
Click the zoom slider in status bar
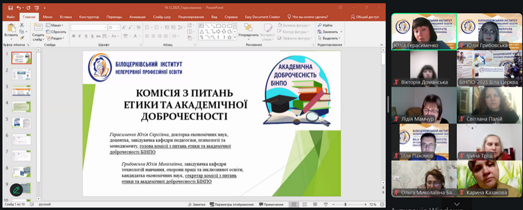[345, 205]
